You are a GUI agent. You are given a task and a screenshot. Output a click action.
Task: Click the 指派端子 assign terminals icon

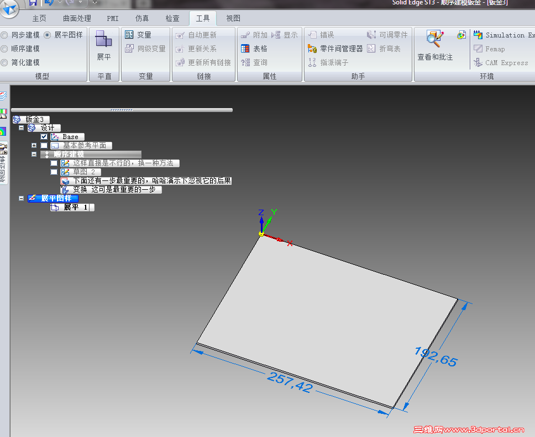312,62
